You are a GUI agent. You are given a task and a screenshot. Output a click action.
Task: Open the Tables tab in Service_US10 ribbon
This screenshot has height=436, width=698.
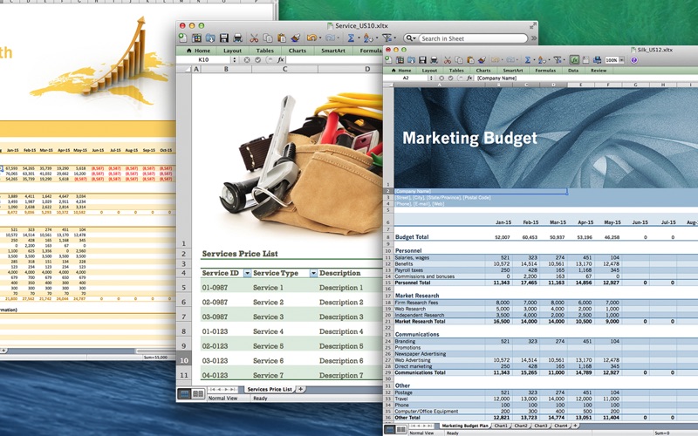[265, 51]
